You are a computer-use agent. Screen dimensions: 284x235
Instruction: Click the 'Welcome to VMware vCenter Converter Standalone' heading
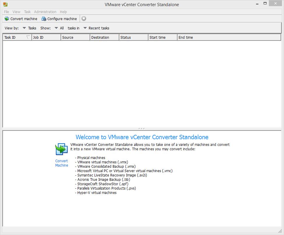point(142,137)
